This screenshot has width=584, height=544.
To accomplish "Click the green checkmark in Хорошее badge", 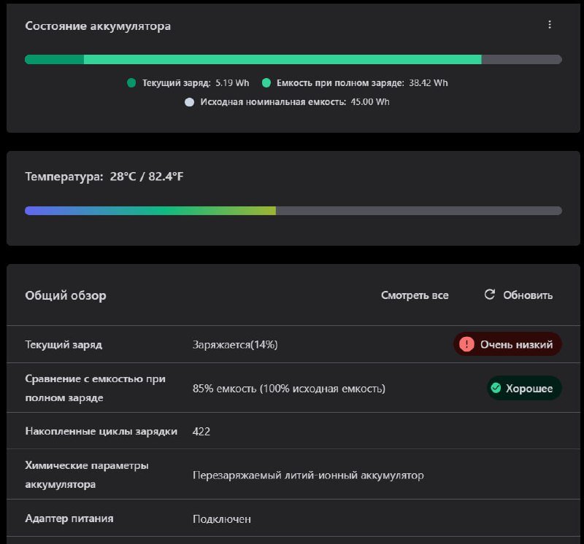I will [x=498, y=388].
